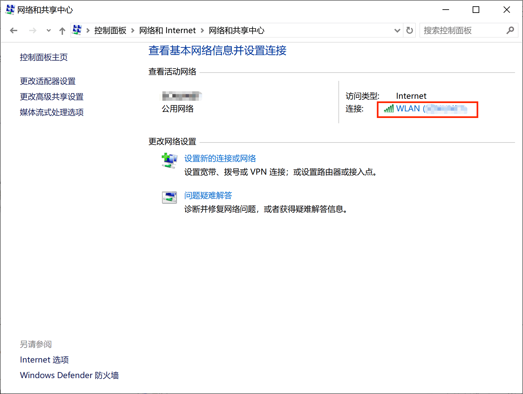Click the back navigation arrow

14,30
